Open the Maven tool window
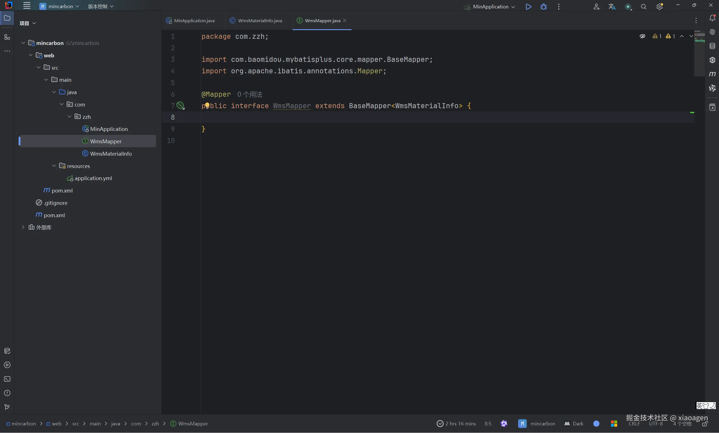Screen dimensions: 719x433 [712, 74]
